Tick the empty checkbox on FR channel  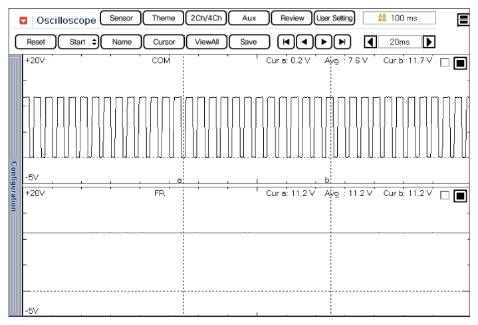[444, 195]
